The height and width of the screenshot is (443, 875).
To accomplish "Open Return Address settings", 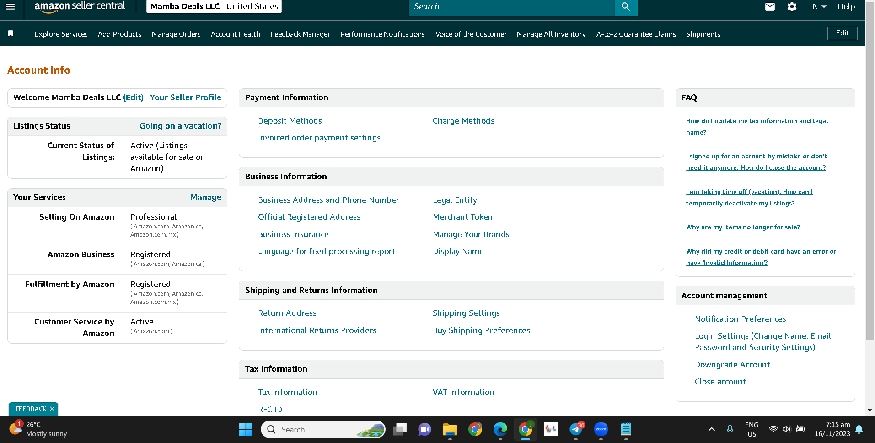I will pos(287,313).
